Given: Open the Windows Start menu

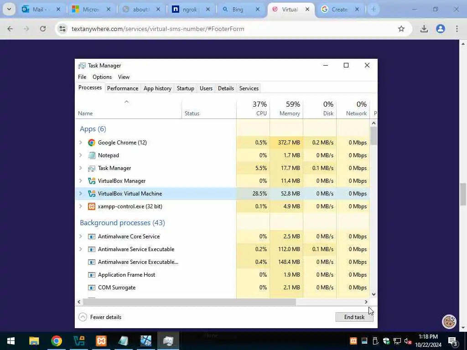Looking at the screenshot, I should click(11, 341).
